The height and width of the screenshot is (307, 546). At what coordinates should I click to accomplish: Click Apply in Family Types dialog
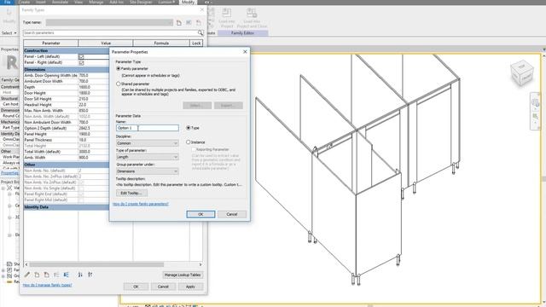click(190, 287)
